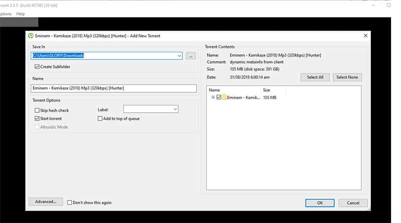Check Add to top of queue
The height and width of the screenshot is (223, 401).
point(100,119)
